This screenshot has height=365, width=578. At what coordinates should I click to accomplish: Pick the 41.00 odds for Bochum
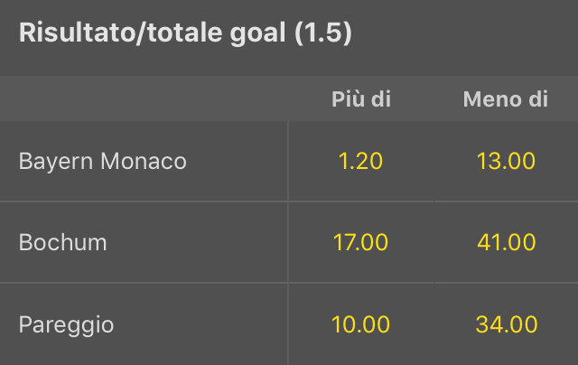click(506, 242)
